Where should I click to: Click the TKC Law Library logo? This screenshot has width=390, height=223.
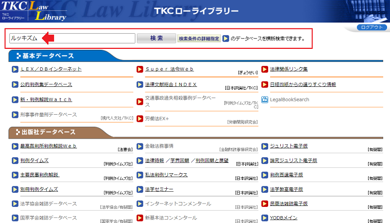point(34,11)
